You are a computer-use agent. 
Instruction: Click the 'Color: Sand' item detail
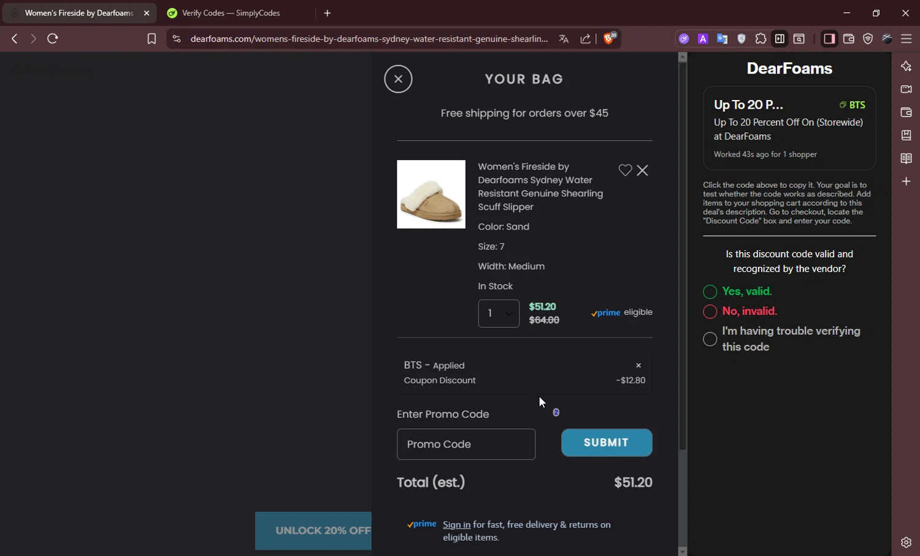(504, 227)
